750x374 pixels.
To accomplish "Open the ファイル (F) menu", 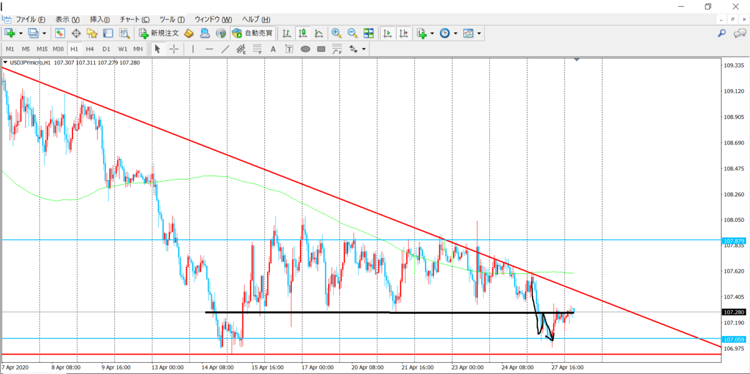I will pos(30,19).
